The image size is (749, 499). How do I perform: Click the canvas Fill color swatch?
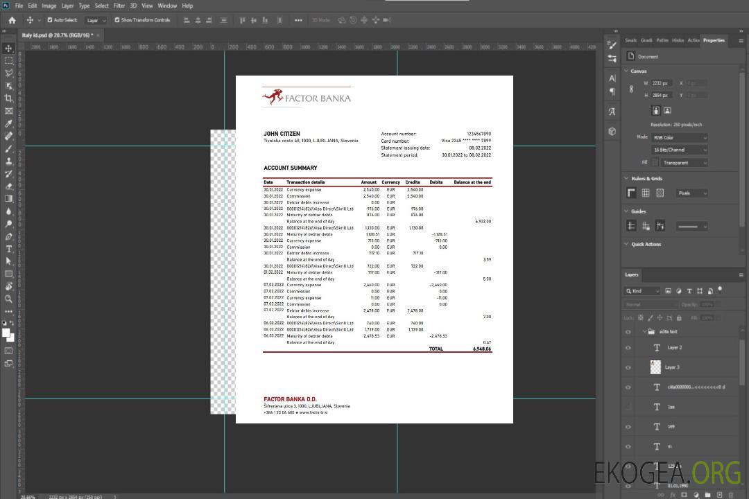click(655, 162)
